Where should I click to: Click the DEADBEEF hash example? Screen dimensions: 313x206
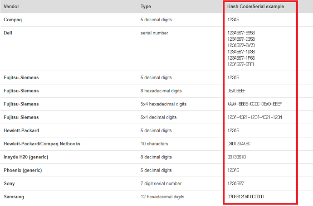[x=236, y=91]
